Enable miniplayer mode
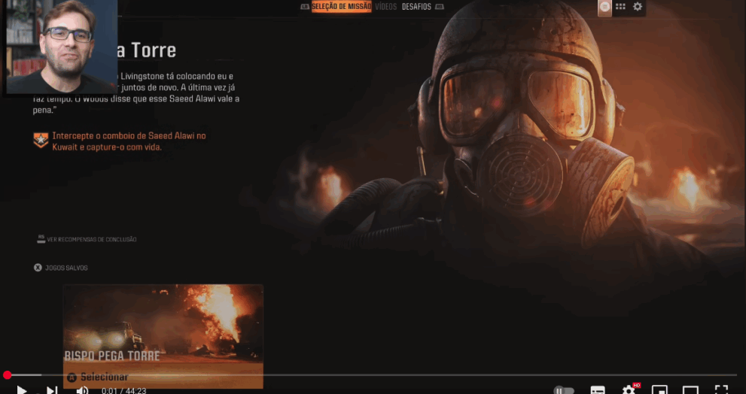 (659, 390)
